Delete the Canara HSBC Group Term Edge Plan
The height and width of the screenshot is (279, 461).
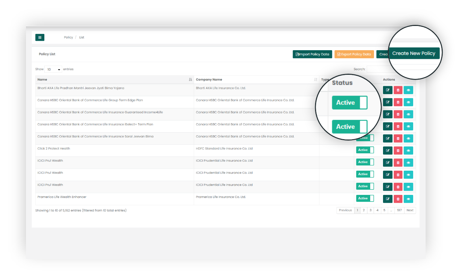tap(398, 102)
